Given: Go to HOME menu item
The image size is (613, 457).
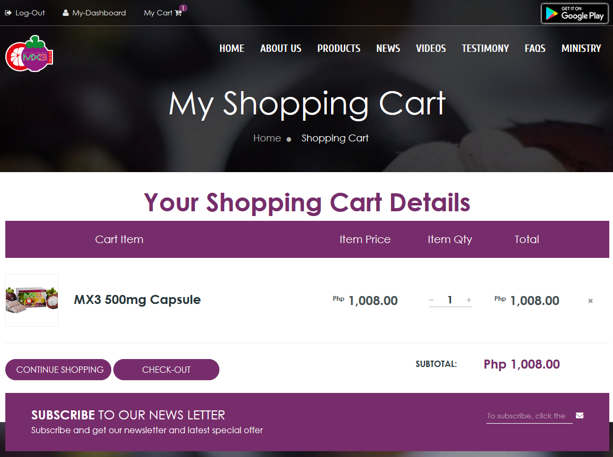Looking at the screenshot, I should coord(232,48).
